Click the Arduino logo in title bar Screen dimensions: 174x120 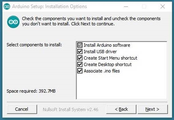pyautogui.click(x=7, y=6)
